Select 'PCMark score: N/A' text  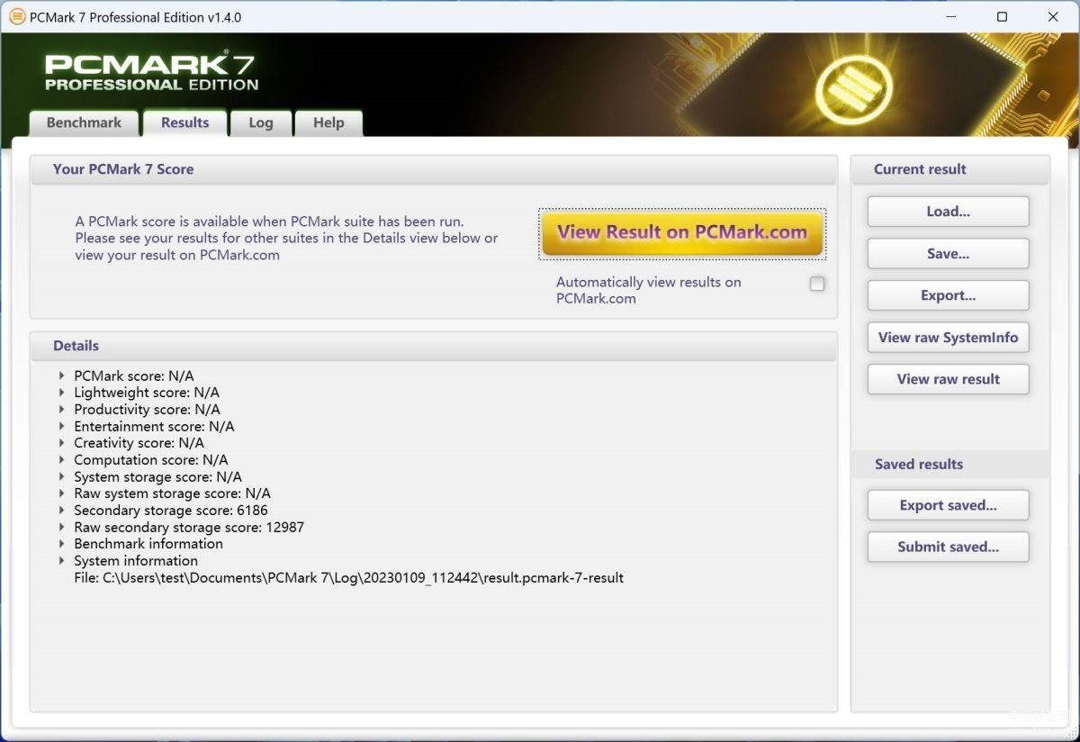tap(134, 376)
